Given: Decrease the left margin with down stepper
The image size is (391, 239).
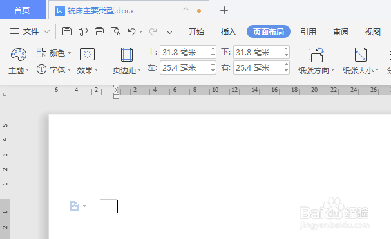Looking at the screenshot, I should pyautogui.click(x=213, y=71).
